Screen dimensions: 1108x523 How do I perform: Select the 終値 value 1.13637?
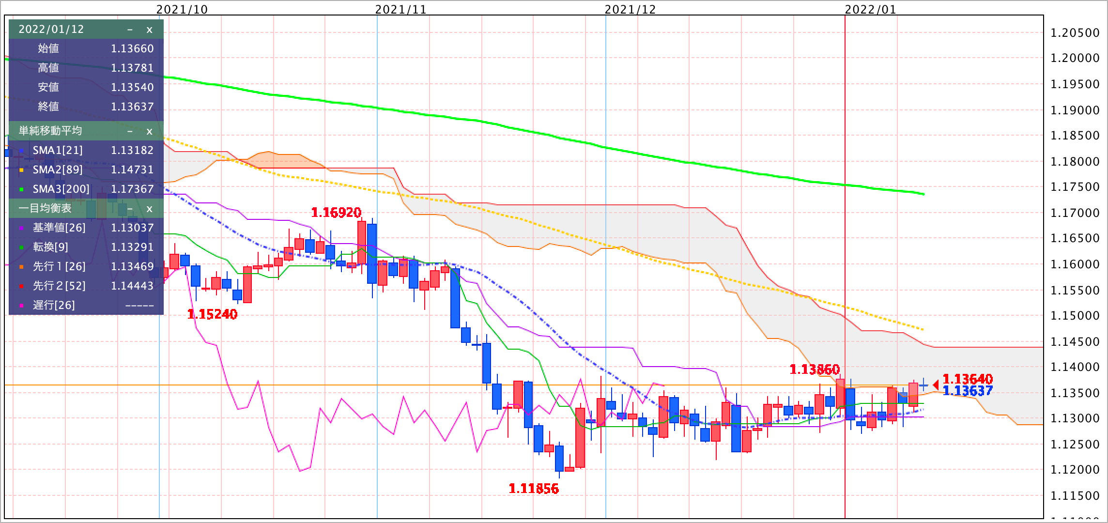point(132,107)
